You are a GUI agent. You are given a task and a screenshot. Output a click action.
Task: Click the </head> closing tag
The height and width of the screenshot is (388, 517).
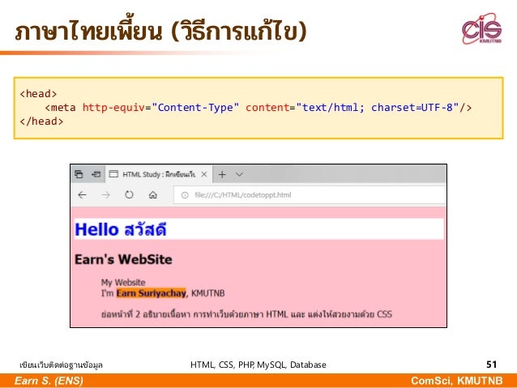pos(41,122)
